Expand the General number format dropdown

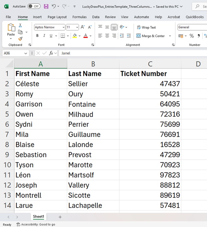[x=191, y=27]
